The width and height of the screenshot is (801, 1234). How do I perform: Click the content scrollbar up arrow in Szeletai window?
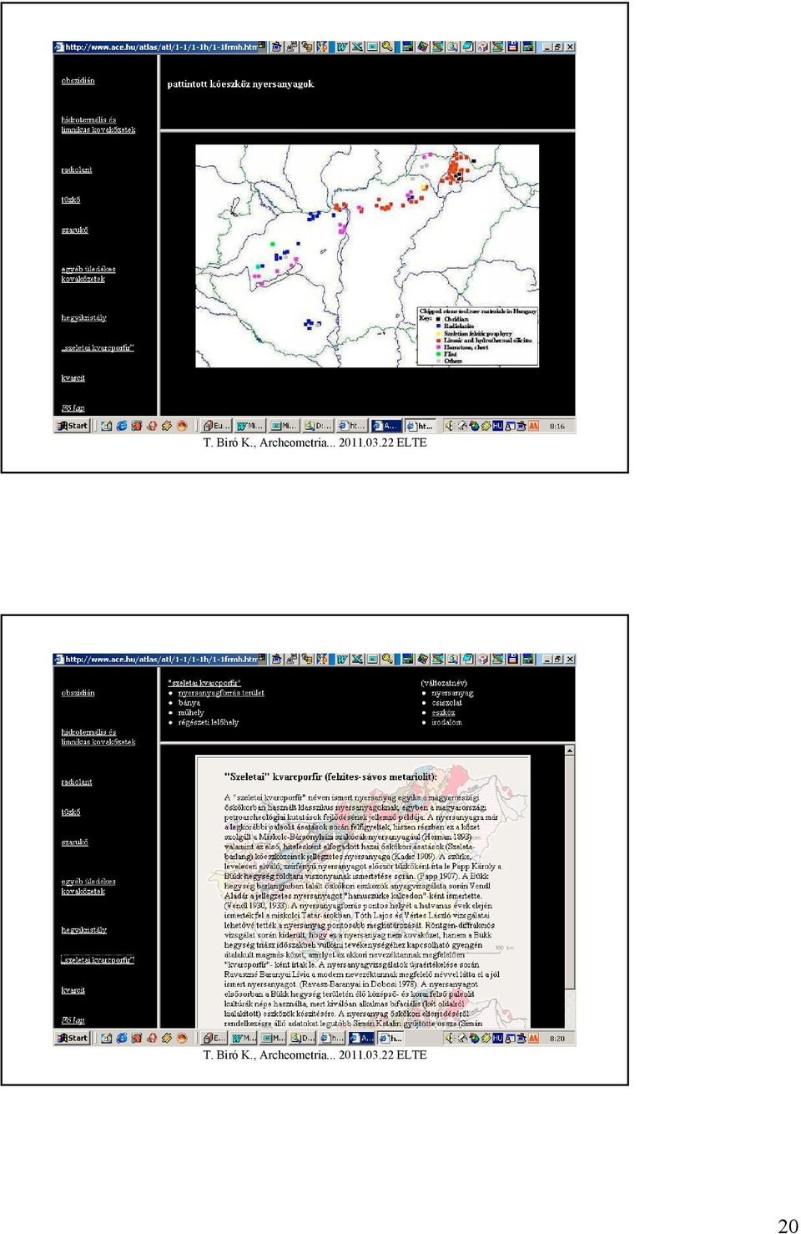tap(570, 751)
